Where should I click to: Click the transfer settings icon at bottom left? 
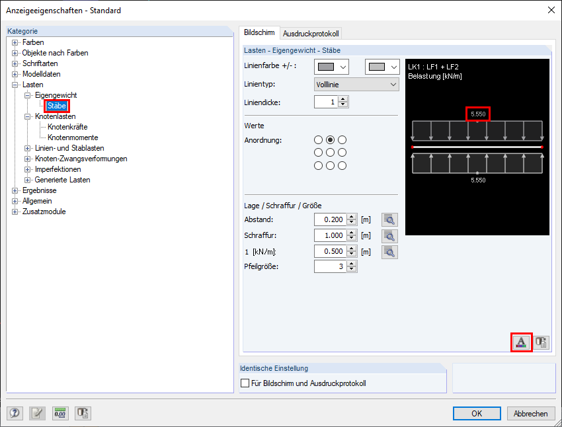click(83, 413)
